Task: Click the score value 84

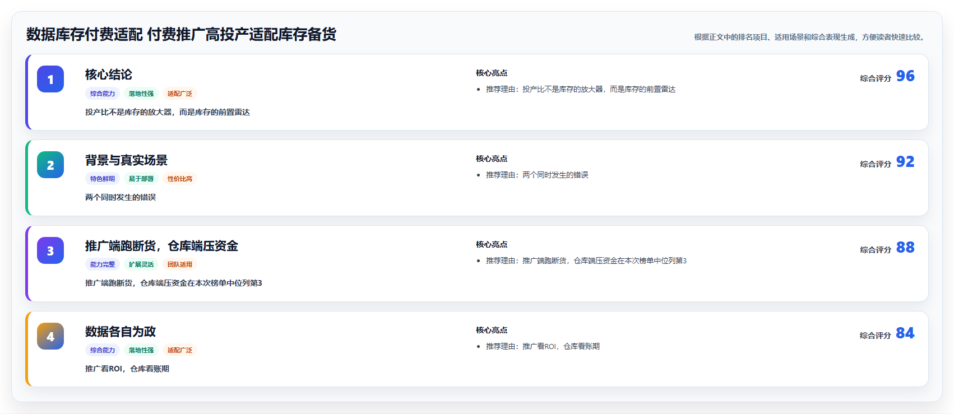Action: click(x=905, y=333)
